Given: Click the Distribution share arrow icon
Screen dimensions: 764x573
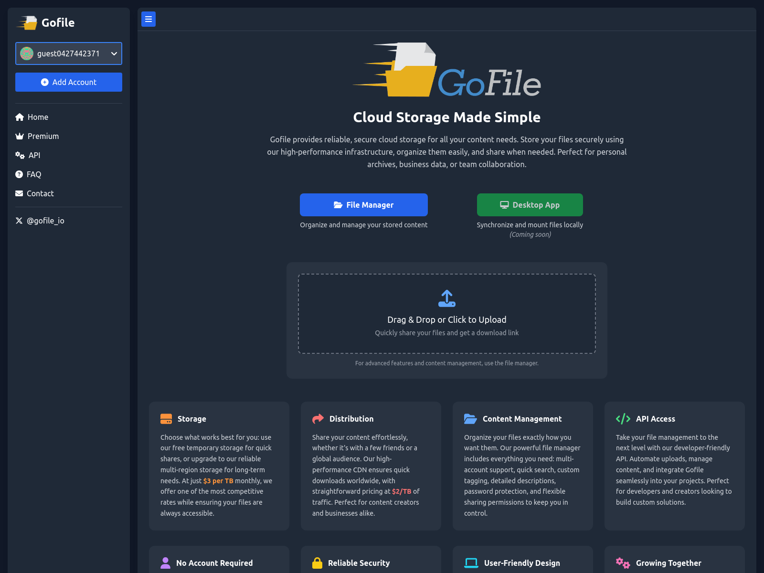Looking at the screenshot, I should pyautogui.click(x=318, y=419).
